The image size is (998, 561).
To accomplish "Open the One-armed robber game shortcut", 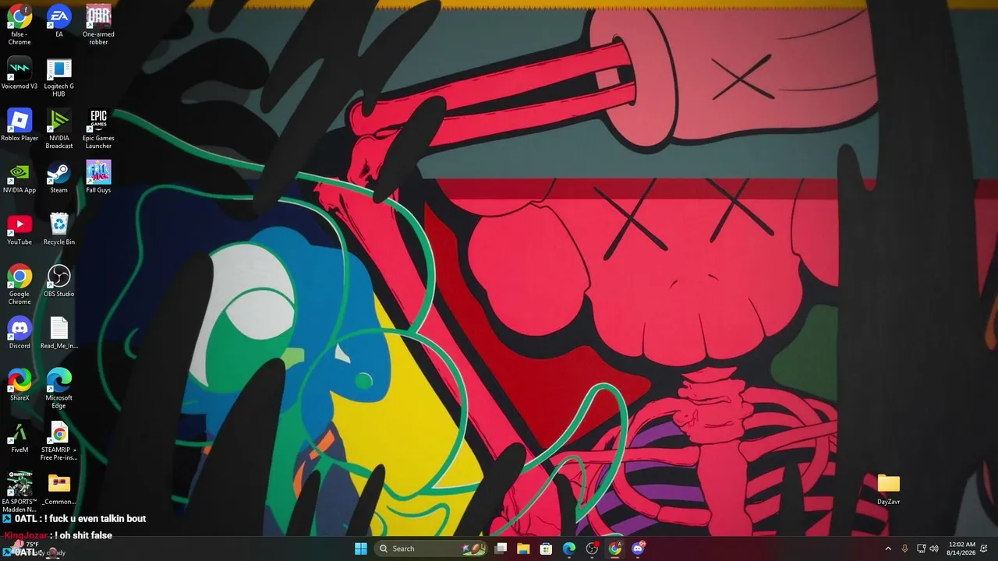I will [98, 24].
